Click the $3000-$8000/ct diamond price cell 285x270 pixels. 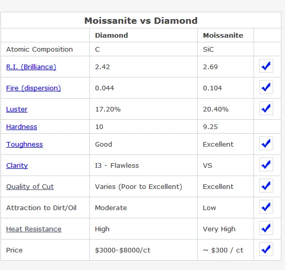pyautogui.click(x=144, y=250)
